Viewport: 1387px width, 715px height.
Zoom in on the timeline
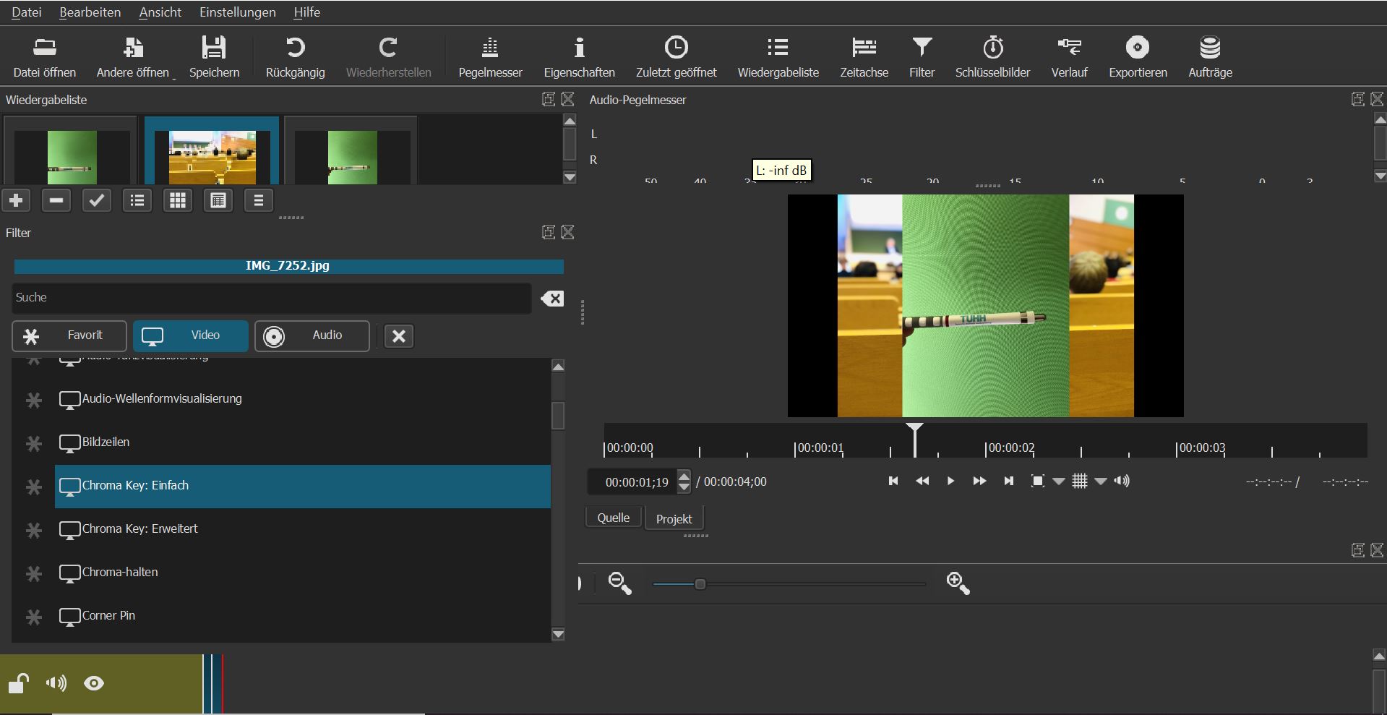pos(958,583)
